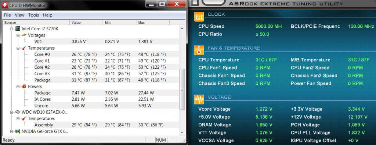Screen dimensions: 376x145
Task: Click the FAN & TEMPERATURE thermometer icon
Action: tap(199, 50)
